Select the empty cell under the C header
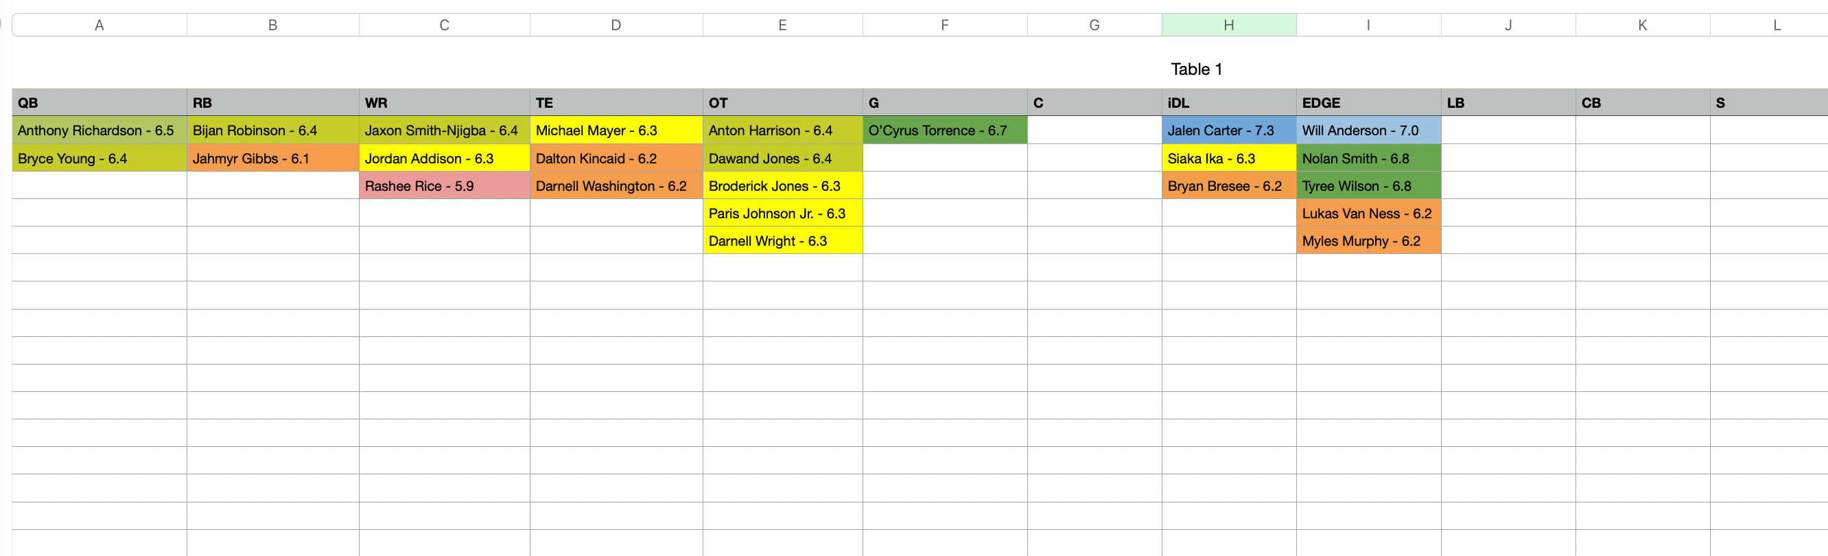1828x556 pixels. click(x=1093, y=130)
